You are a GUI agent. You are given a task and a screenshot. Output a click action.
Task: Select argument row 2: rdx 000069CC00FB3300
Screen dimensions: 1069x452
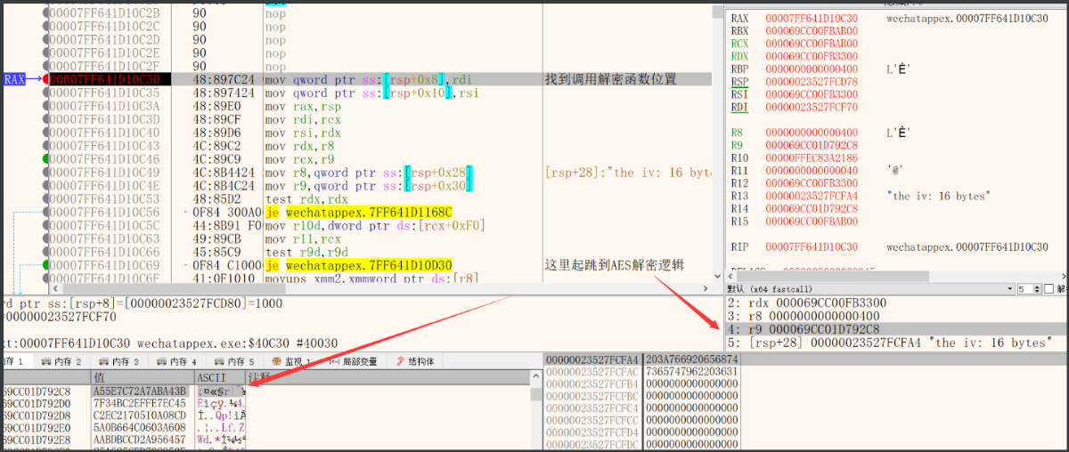896,303
